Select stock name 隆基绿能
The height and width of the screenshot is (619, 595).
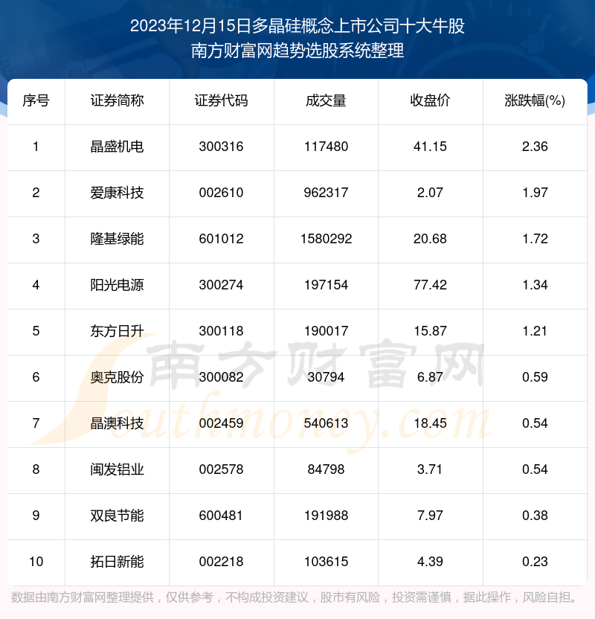(x=117, y=239)
